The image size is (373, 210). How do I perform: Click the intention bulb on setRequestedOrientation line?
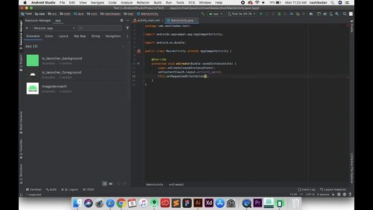point(205,76)
